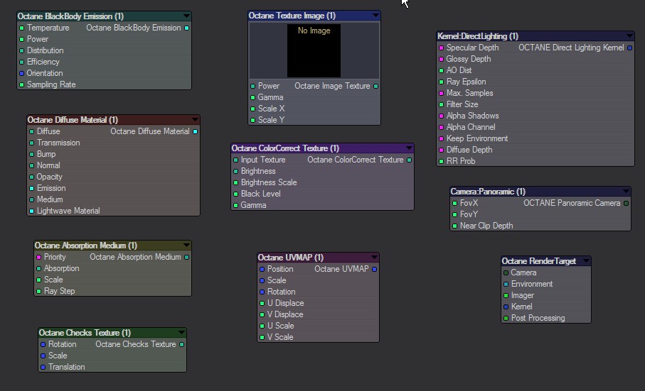
Task: Click the Transmission label on Diffuse Material
Action: point(58,143)
